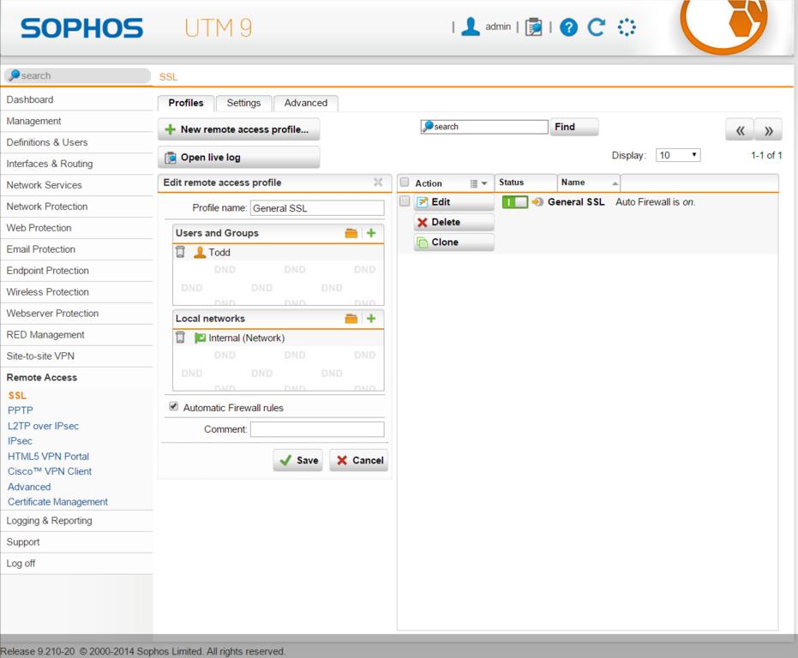Screen dimensions: 798x658
Task: Cancel editing the profile
Action: pos(359,460)
